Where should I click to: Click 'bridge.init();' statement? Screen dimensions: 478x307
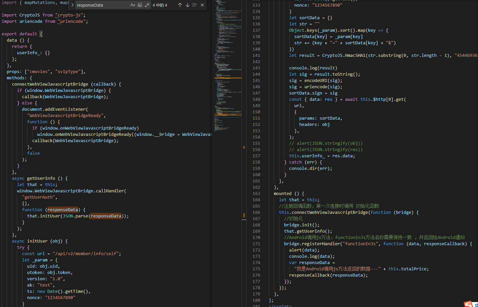click(x=302, y=225)
